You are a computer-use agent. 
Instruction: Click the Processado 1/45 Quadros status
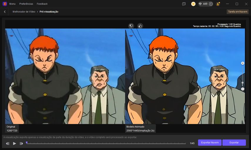coord(229,24)
